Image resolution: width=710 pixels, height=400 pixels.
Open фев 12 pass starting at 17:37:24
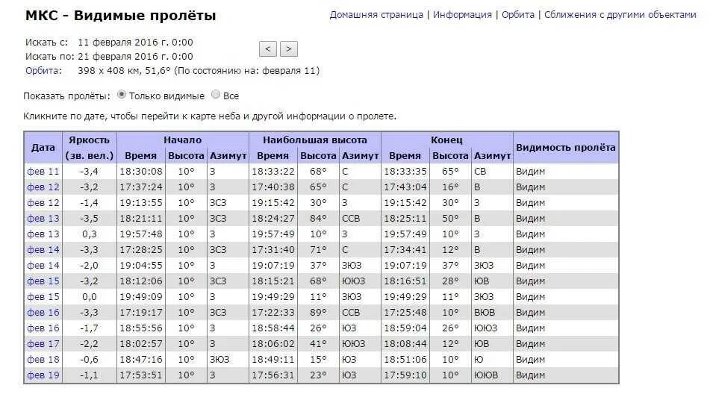pos(43,187)
